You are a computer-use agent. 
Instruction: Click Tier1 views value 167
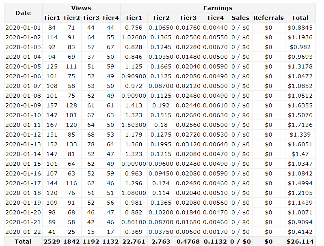point(52,125)
